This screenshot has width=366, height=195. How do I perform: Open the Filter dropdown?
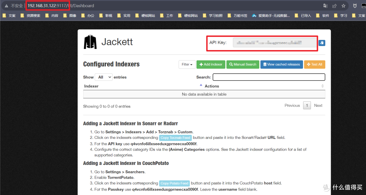(x=187, y=65)
